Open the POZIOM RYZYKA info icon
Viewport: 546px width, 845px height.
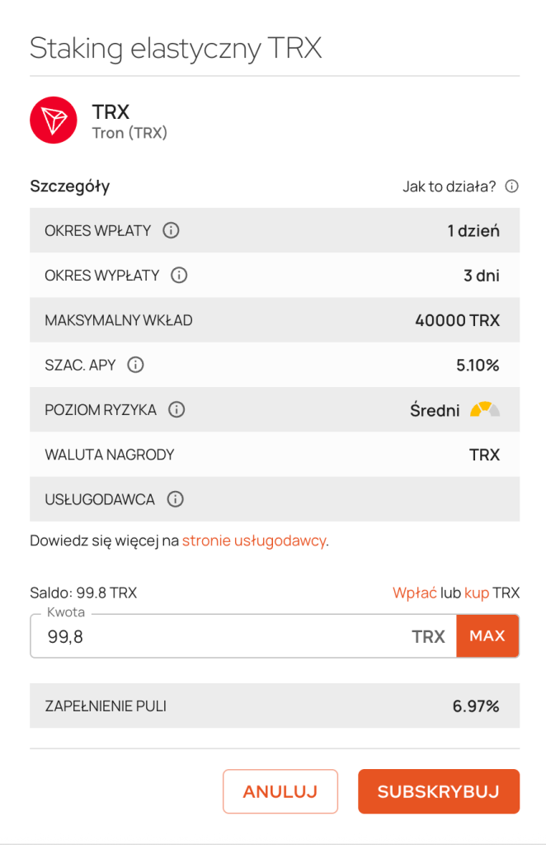pyautogui.click(x=177, y=409)
